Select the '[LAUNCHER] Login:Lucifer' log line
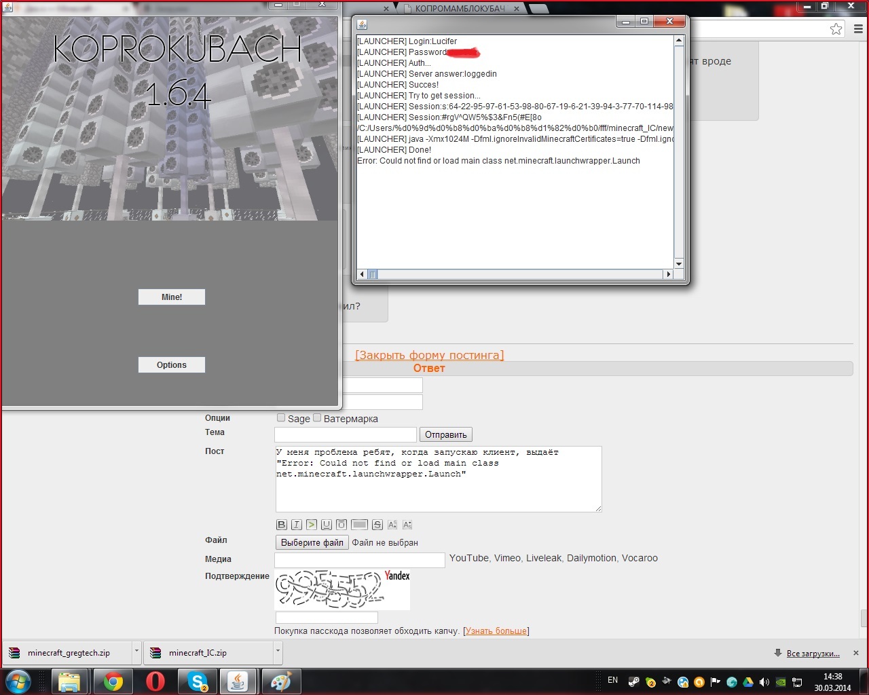 (x=407, y=41)
